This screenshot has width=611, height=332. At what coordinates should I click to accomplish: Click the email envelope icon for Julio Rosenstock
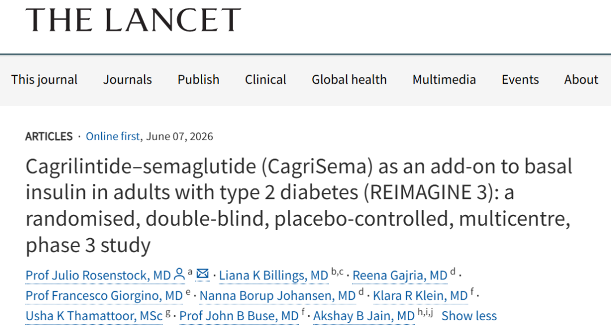pyautogui.click(x=202, y=274)
